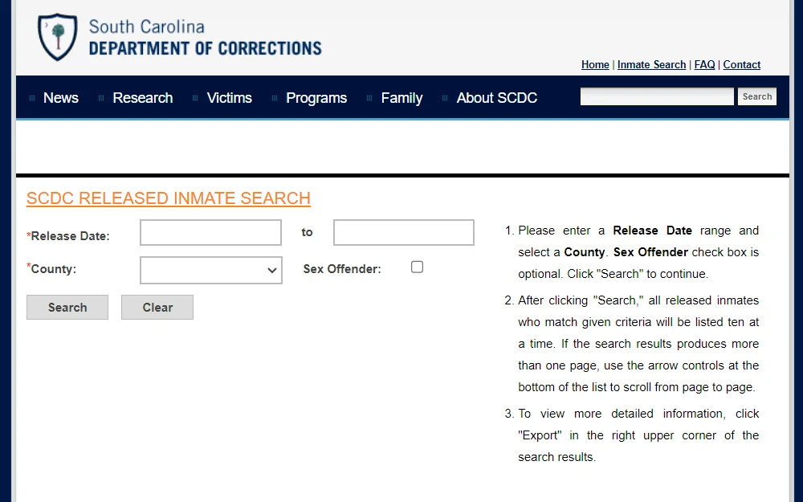Image resolution: width=803 pixels, height=502 pixels.
Task: Click the site Search button in navbar
Action: point(757,96)
